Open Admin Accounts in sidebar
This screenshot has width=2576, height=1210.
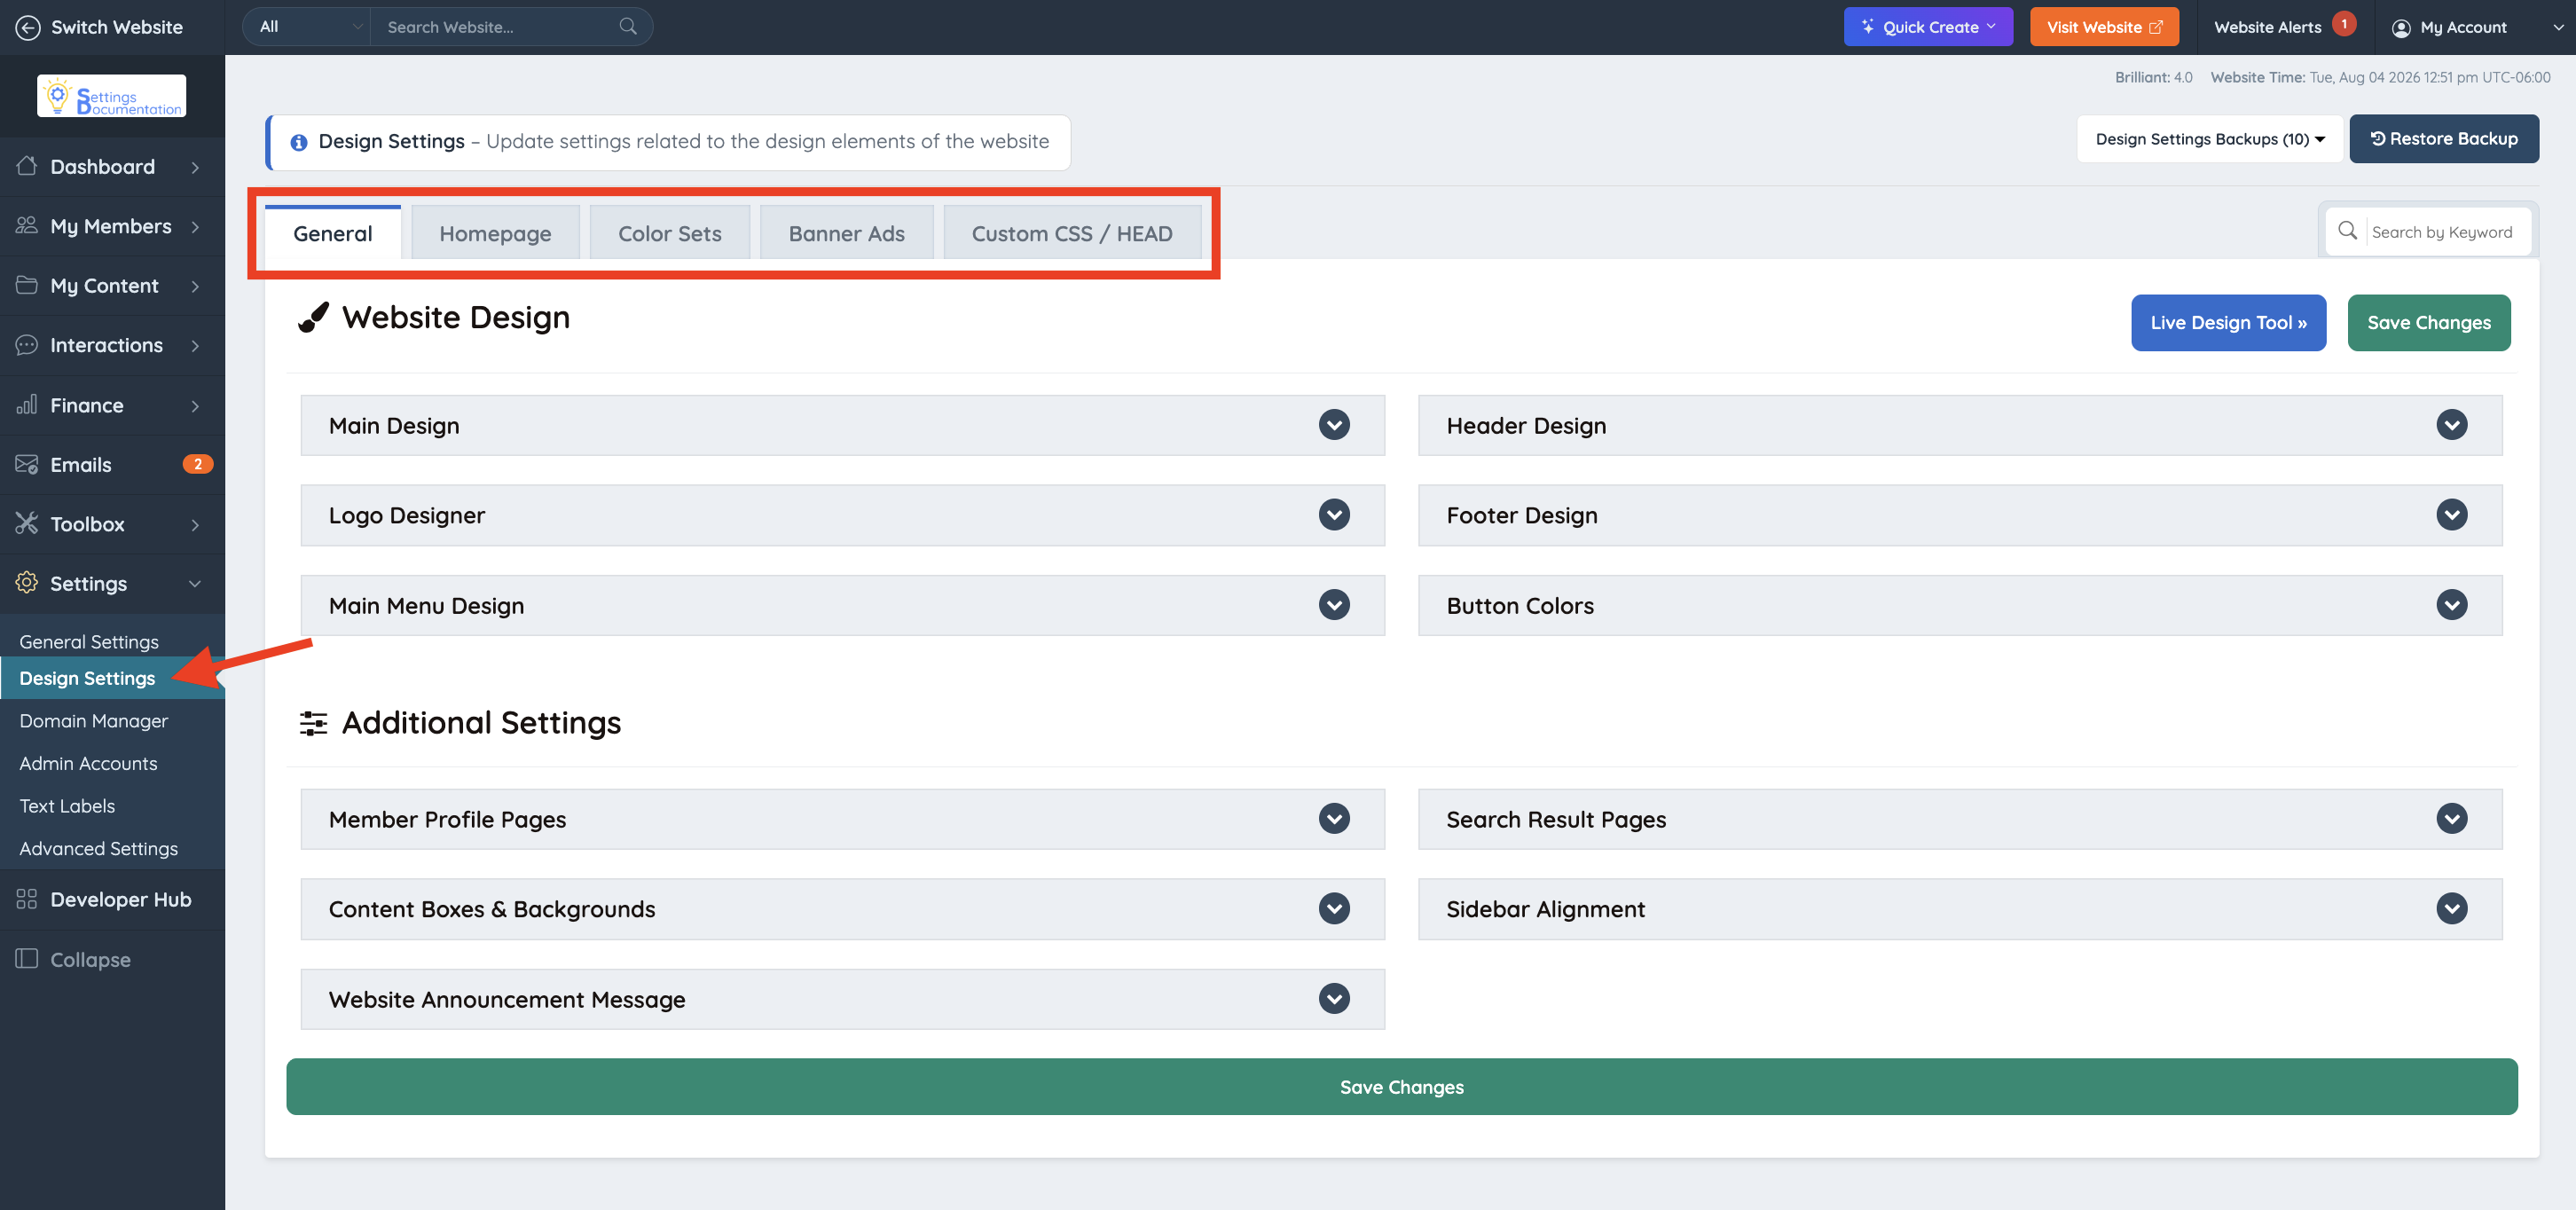click(x=88, y=764)
